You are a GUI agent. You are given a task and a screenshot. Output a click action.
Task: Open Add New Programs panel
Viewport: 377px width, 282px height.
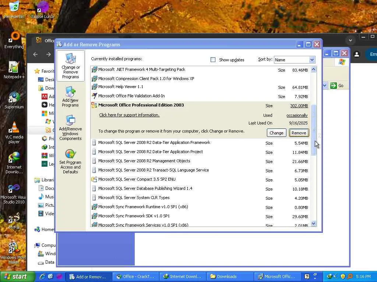[70, 97]
